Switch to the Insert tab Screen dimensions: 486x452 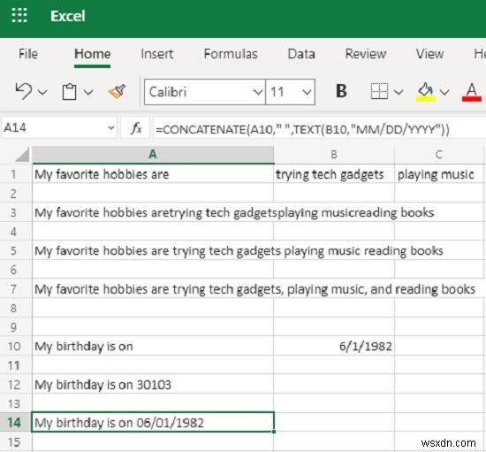coord(156,54)
